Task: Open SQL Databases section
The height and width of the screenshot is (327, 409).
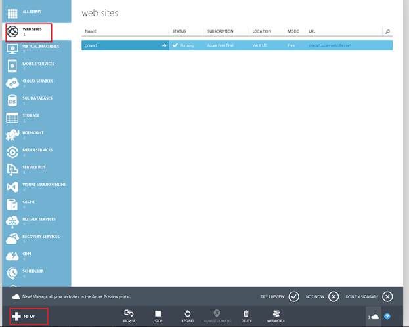Action: click(37, 100)
